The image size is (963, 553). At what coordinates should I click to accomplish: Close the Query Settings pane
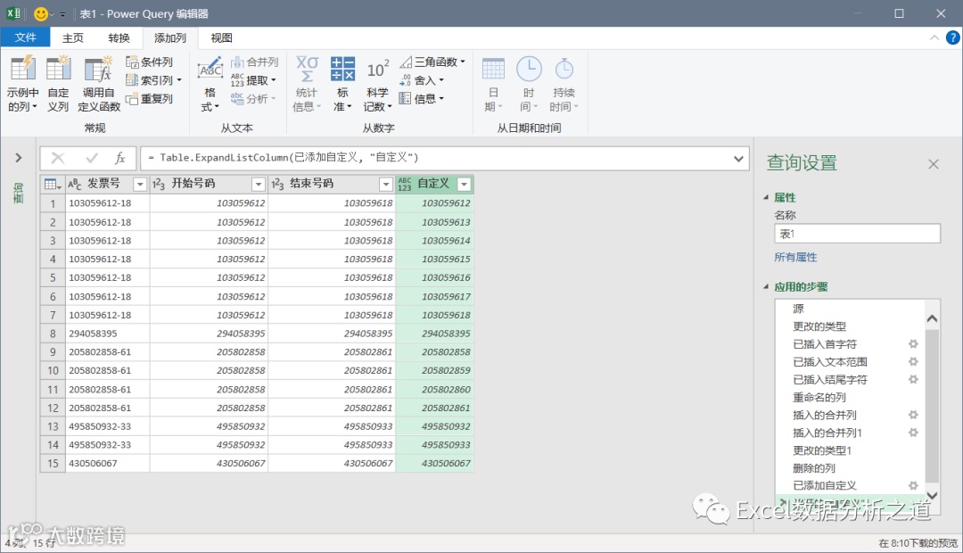click(934, 164)
